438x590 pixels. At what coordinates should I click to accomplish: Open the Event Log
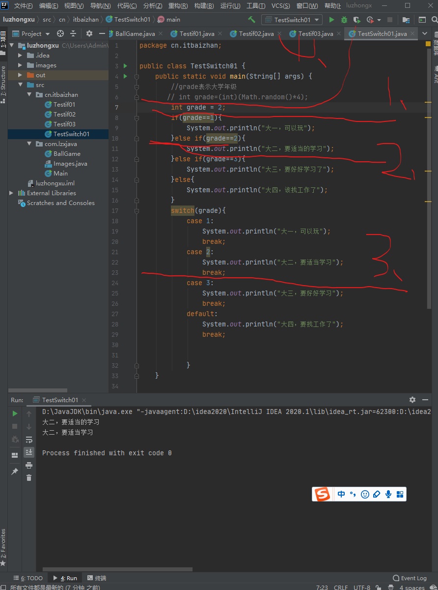point(410,578)
